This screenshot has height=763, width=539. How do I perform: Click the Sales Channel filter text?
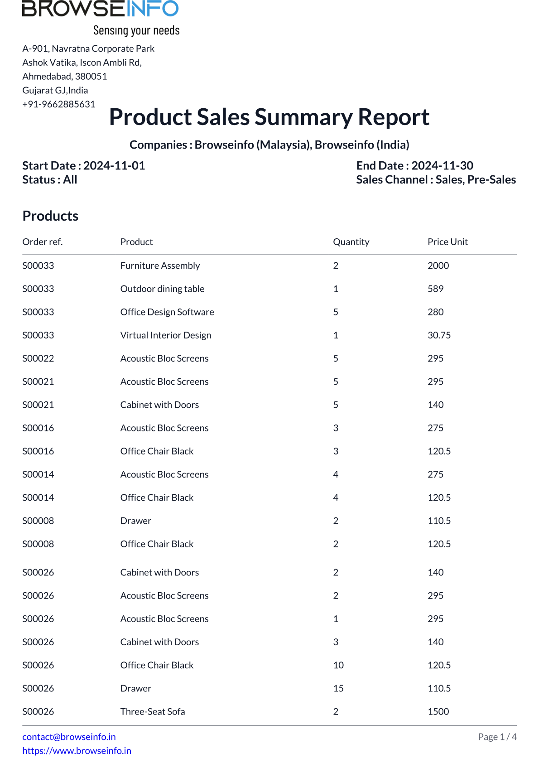[x=436, y=180]
